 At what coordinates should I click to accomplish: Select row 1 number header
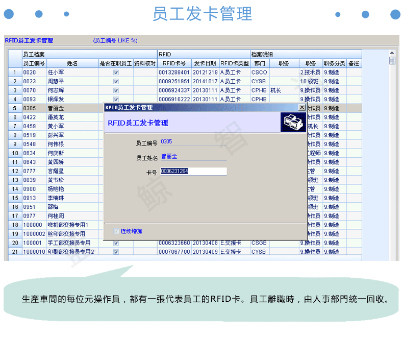(x=15, y=73)
